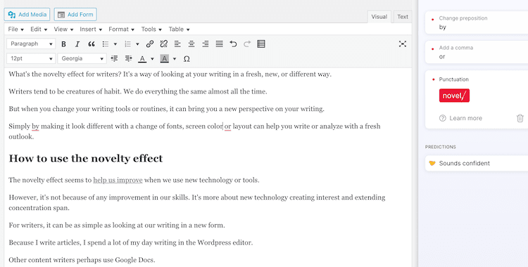Align text left
This screenshot has height=267, width=528.
177,44
